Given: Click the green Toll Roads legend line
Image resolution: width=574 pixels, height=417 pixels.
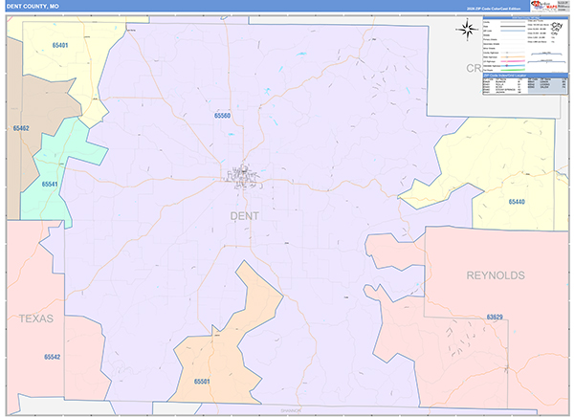Looking at the screenshot, I should pos(513,70).
